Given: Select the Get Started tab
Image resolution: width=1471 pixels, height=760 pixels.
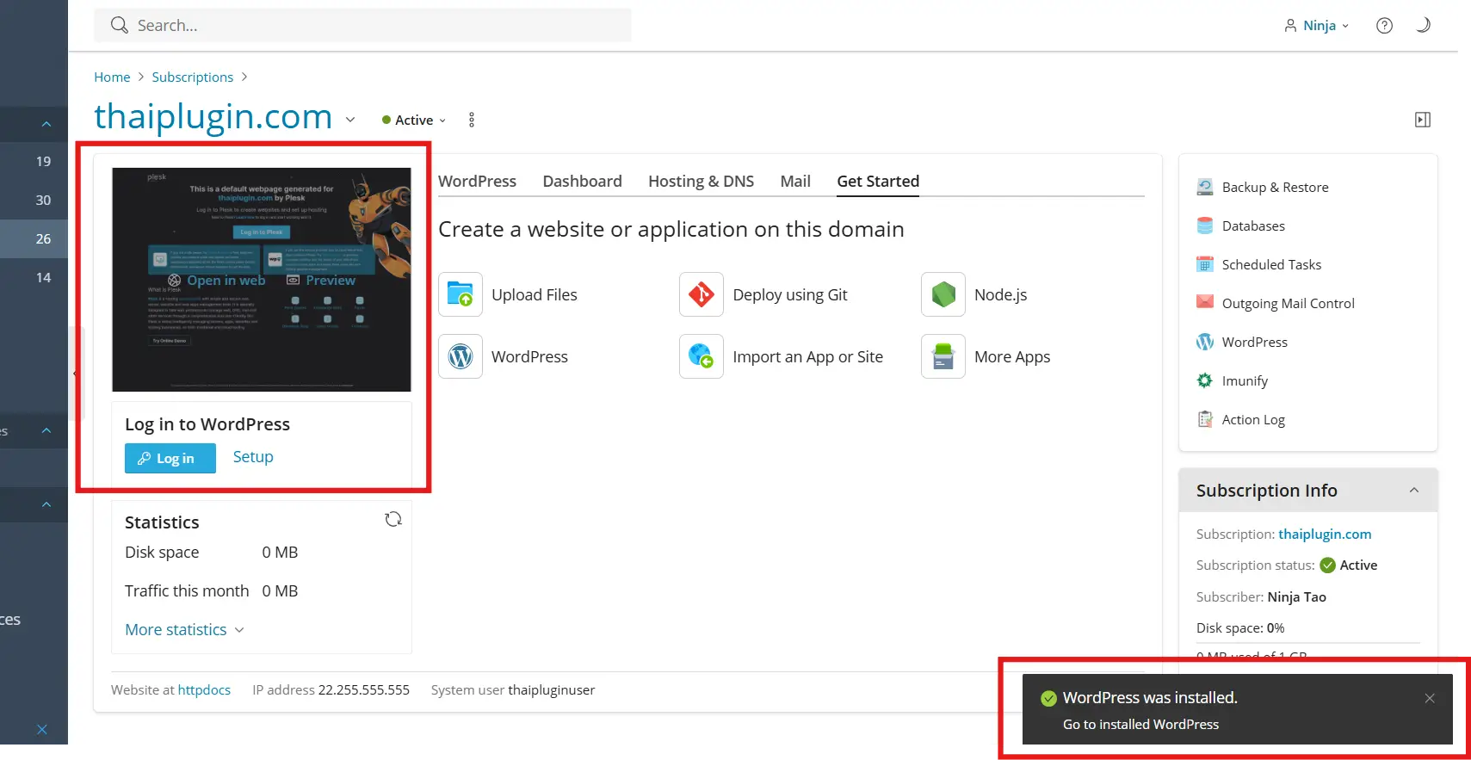Looking at the screenshot, I should tap(878, 182).
